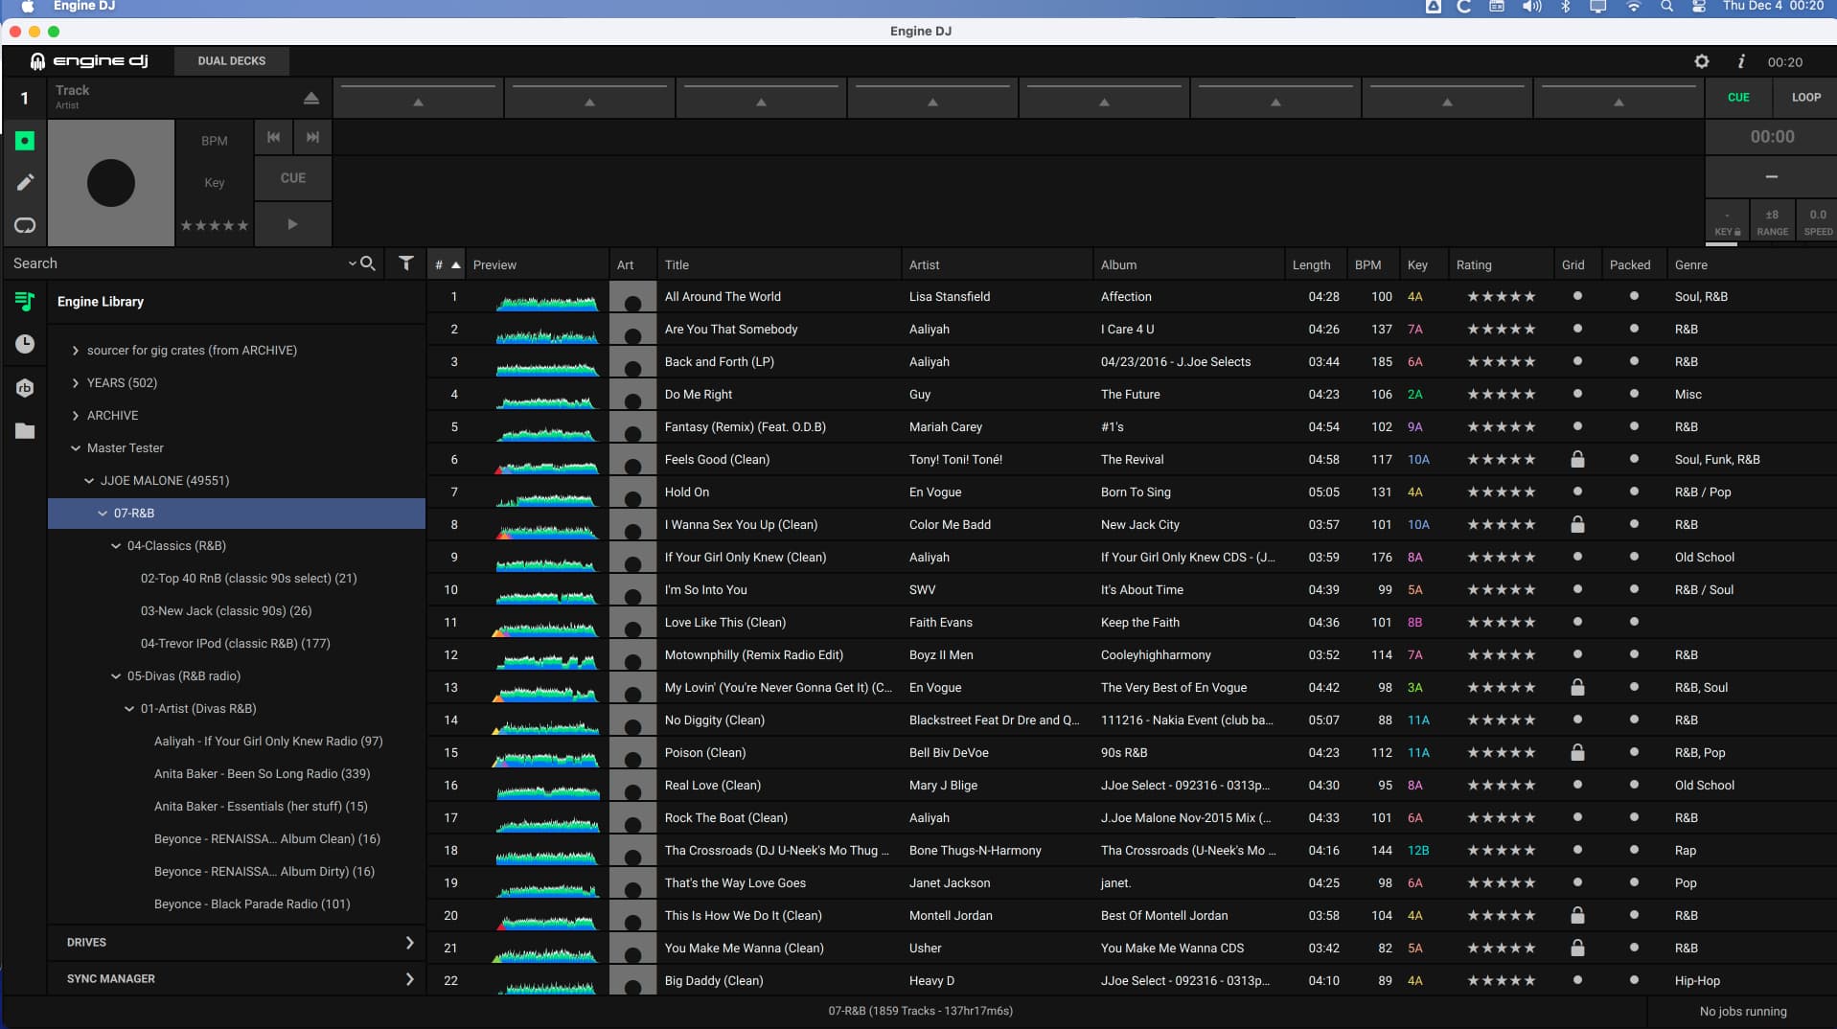Expand the YEARS (502) folder
This screenshot has height=1029, width=1837.
point(76,383)
